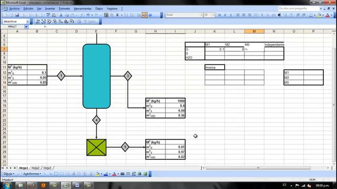Open the 'desactivar' dropdown list

tap(27, 22)
